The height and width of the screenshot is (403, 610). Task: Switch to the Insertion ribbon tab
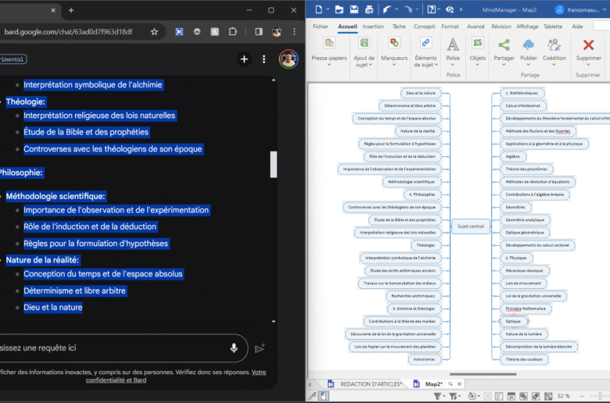[x=373, y=26]
